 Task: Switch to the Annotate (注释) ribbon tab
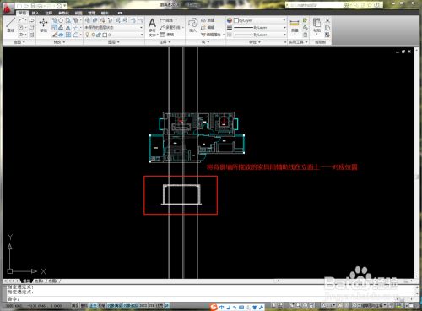(49, 13)
